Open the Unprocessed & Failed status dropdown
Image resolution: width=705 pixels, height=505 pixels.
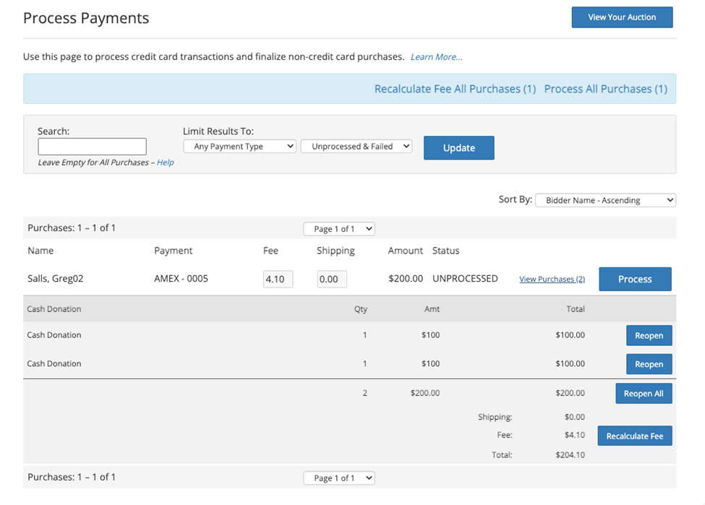click(x=356, y=147)
